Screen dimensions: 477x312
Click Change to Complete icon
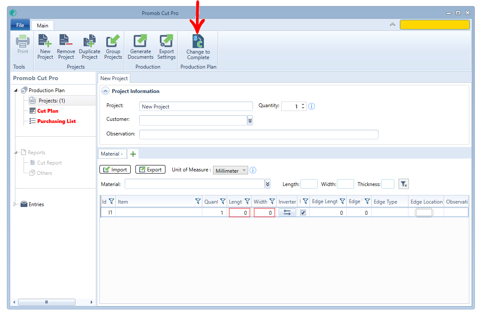coord(198,41)
